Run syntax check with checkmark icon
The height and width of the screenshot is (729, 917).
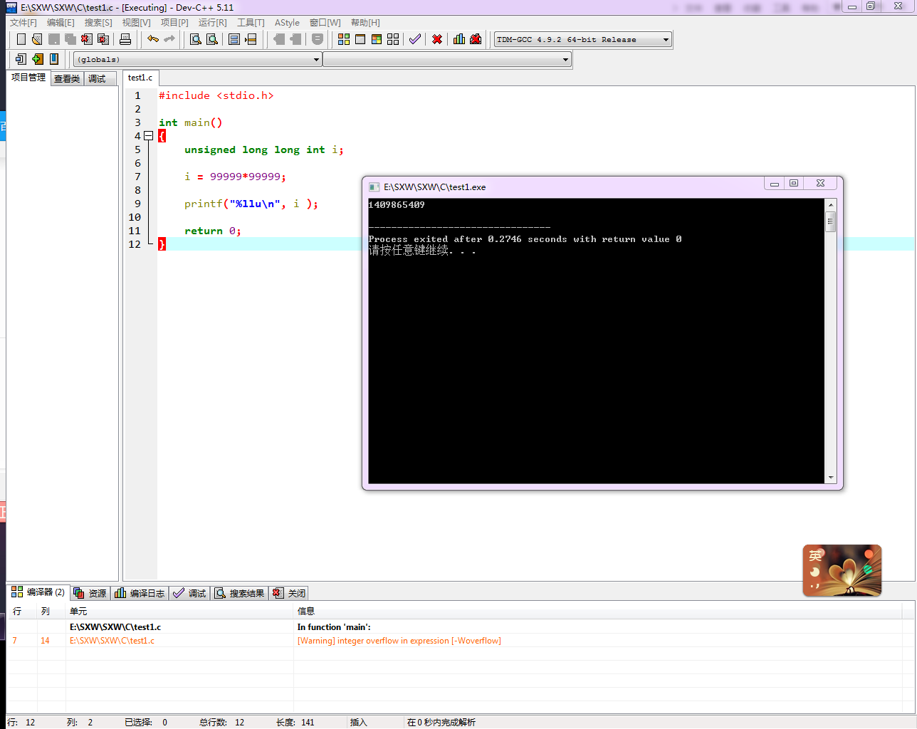coord(415,39)
